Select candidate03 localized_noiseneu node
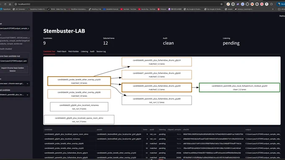This screenshot has width=285, height=160. point(79,107)
